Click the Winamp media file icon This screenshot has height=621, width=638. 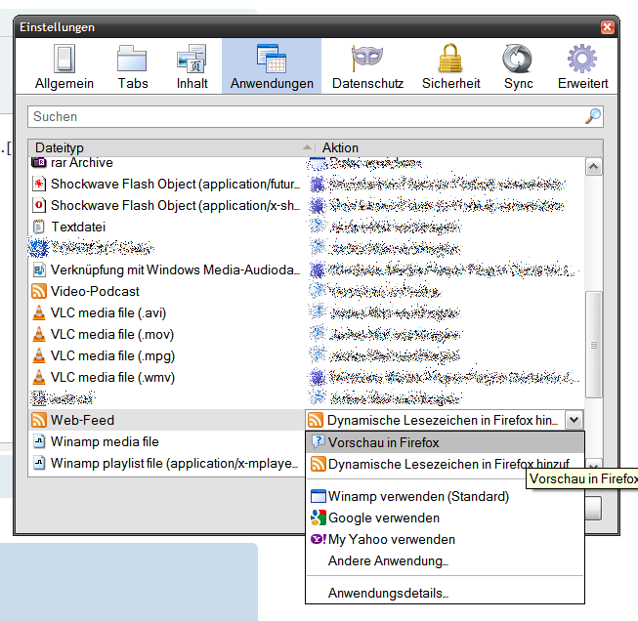[39, 441]
